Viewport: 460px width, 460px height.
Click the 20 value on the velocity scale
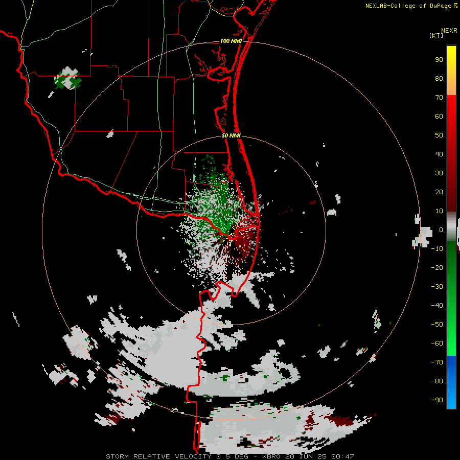tap(439, 192)
